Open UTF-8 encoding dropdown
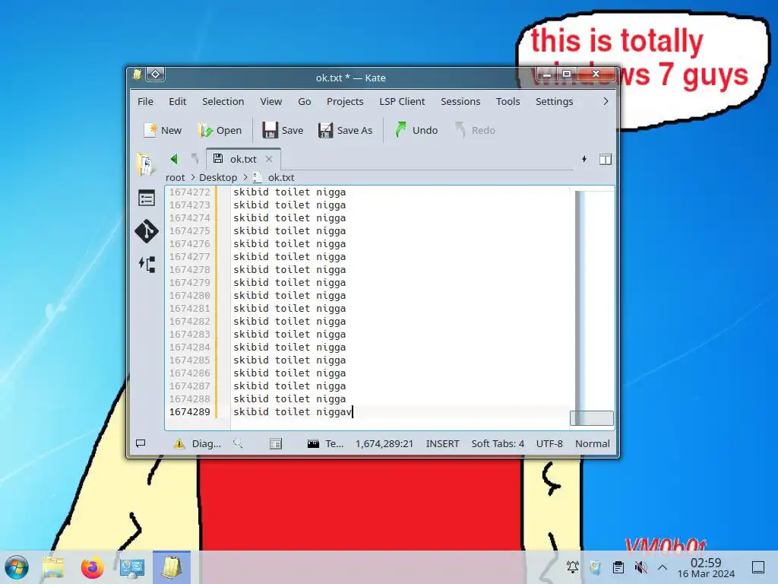The height and width of the screenshot is (584, 778). tap(549, 443)
